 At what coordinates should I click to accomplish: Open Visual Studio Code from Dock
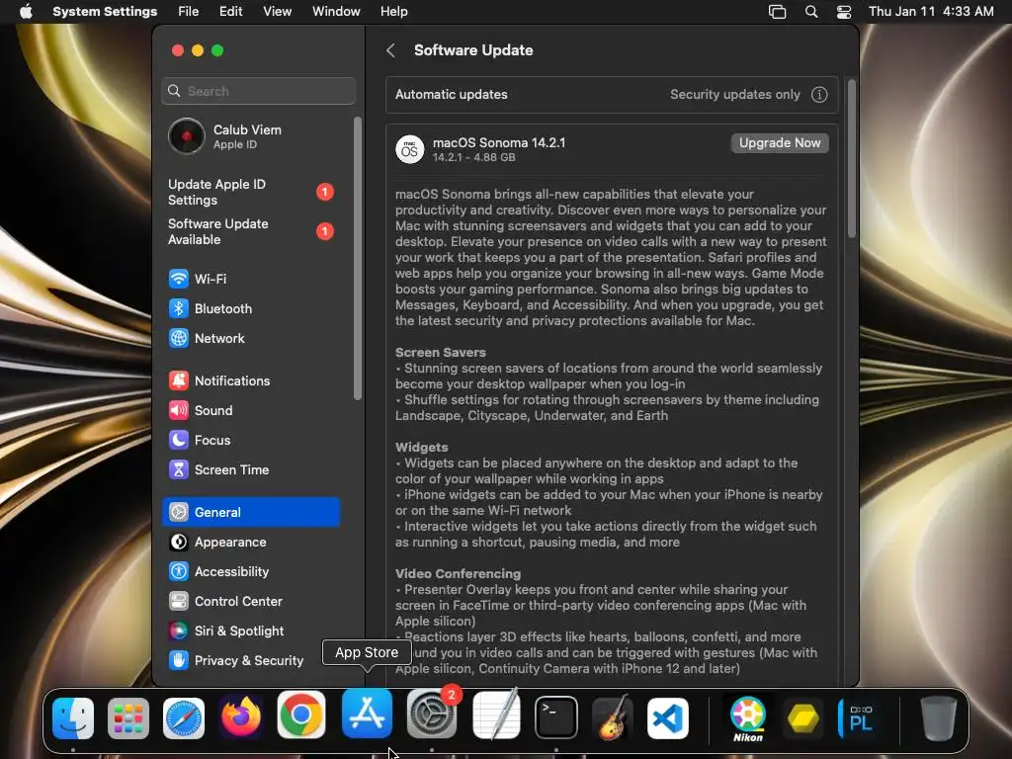pos(668,717)
